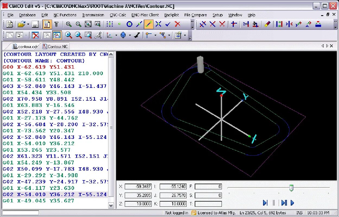The height and width of the screenshot is (217, 339).
Task: Open the File menu
Action: (x=11, y=15)
